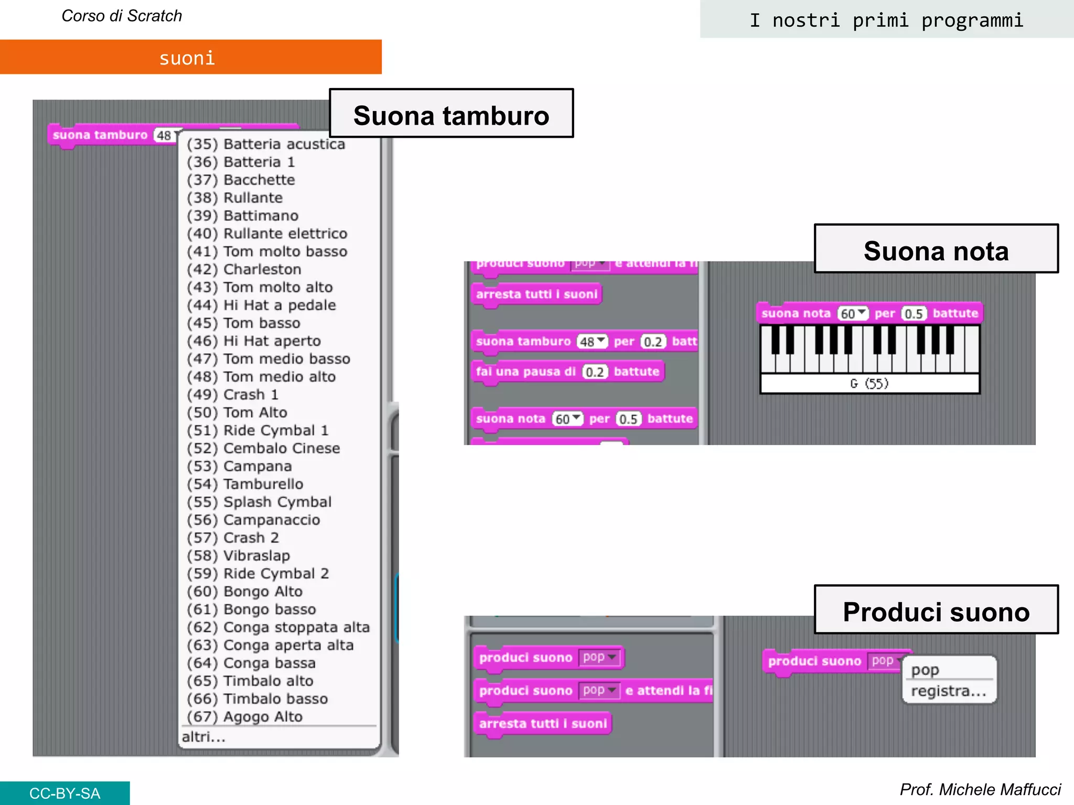Open 48 dropdown on palette 'suona tamburo' block
Viewport: 1074px width, 805px height.
[x=593, y=342]
